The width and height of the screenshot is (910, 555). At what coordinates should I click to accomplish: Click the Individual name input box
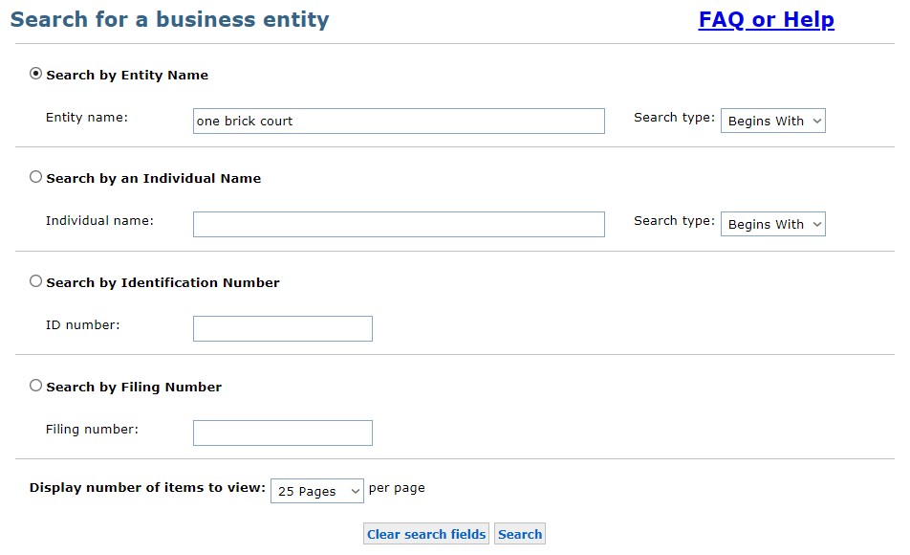coord(399,224)
